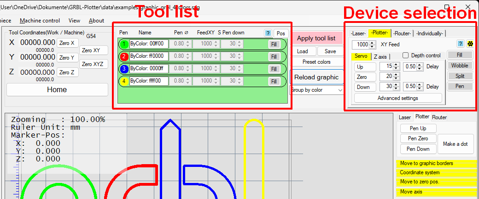Viewport: 479px width, 199px height.
Task: Open the View menu
Action: [x=74, y=21]
